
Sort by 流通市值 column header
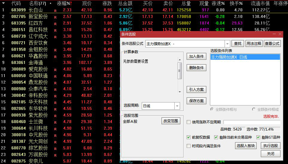pyautogui.click(x=260, y=3)
